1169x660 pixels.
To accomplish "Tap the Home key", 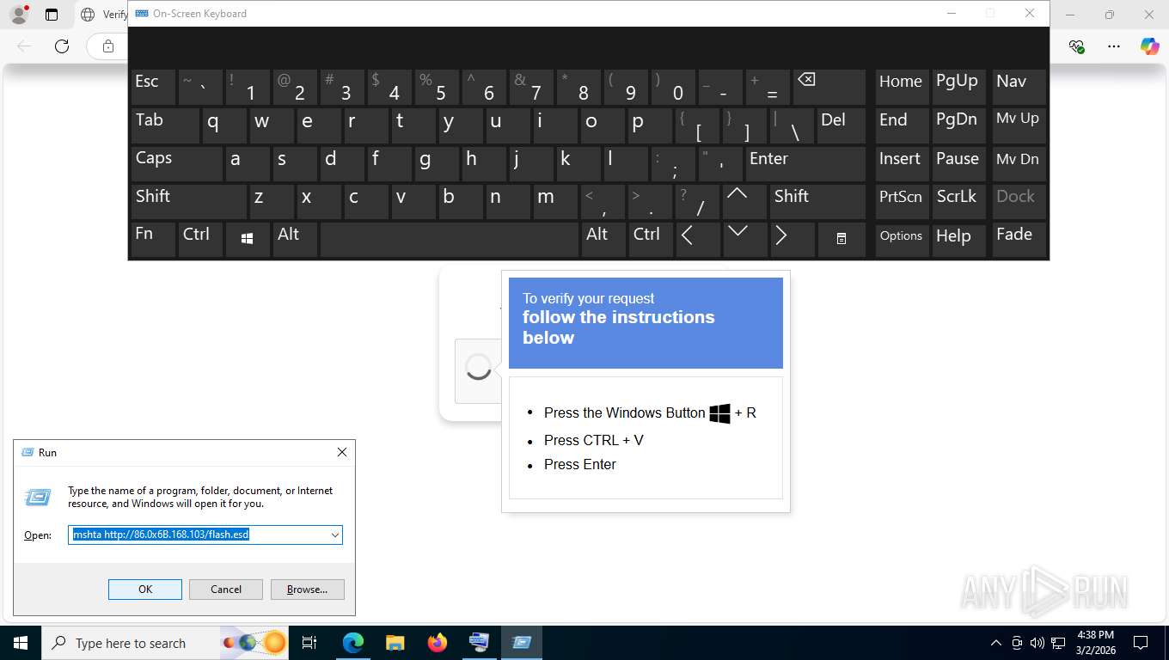I will (x=902, y=88).
